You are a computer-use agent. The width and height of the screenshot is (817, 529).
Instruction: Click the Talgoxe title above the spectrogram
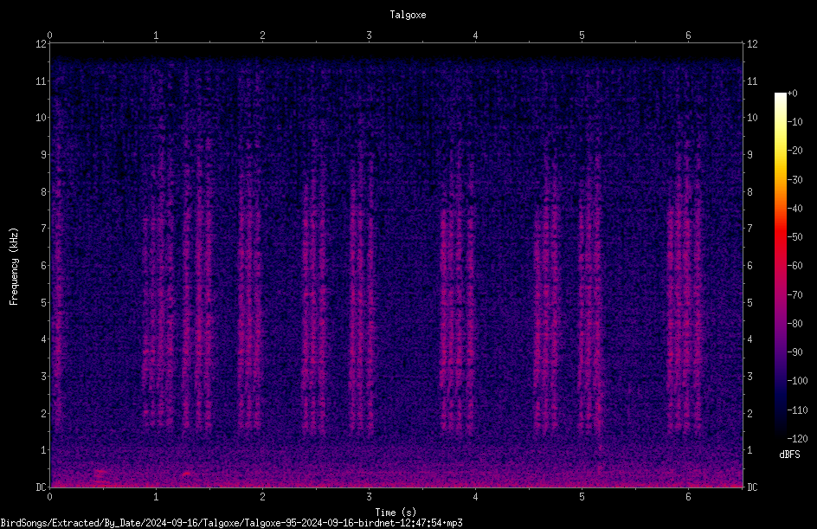[408, 15]
